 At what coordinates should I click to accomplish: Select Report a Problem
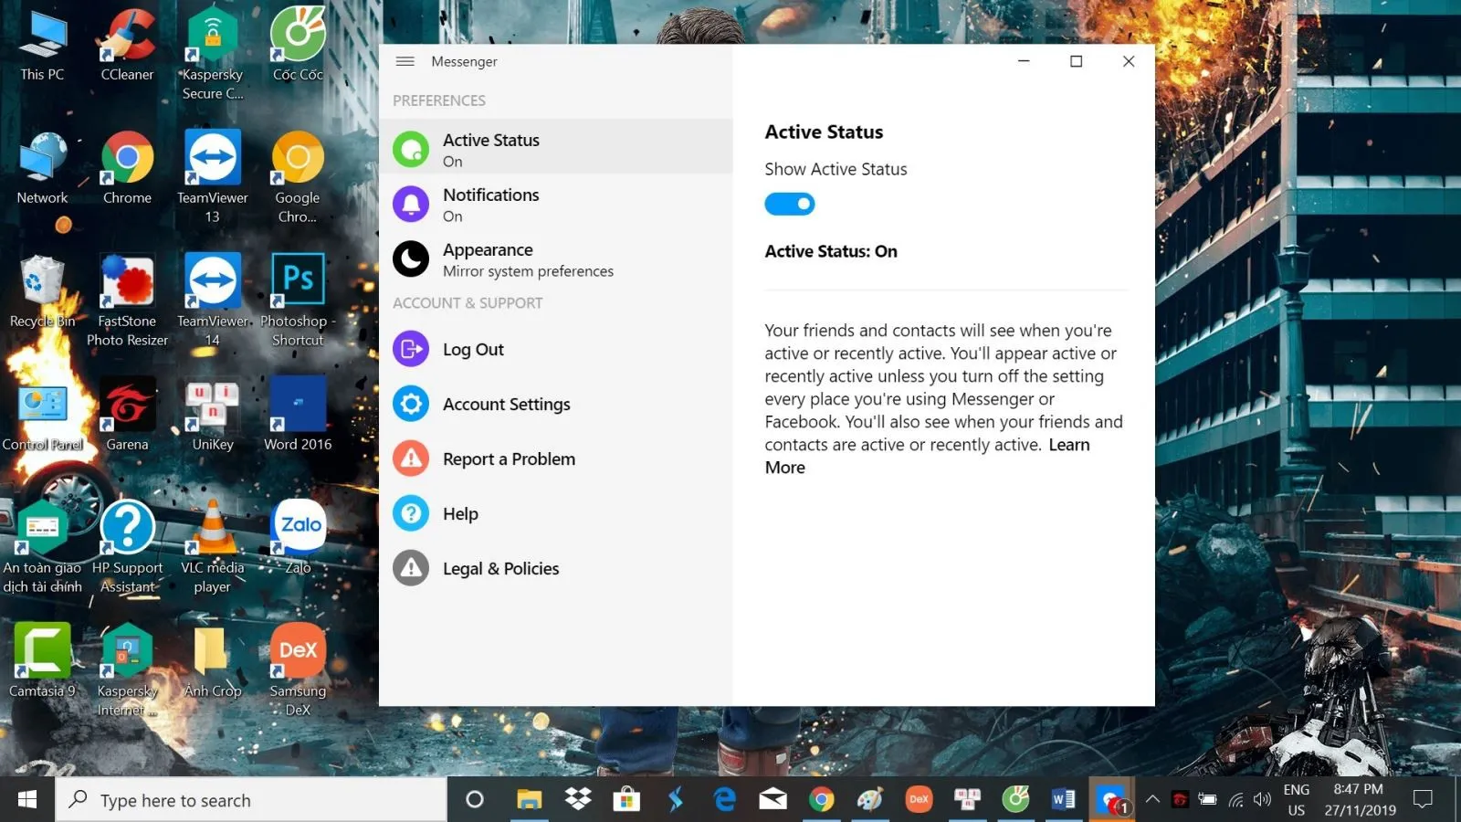click(555, 458)
